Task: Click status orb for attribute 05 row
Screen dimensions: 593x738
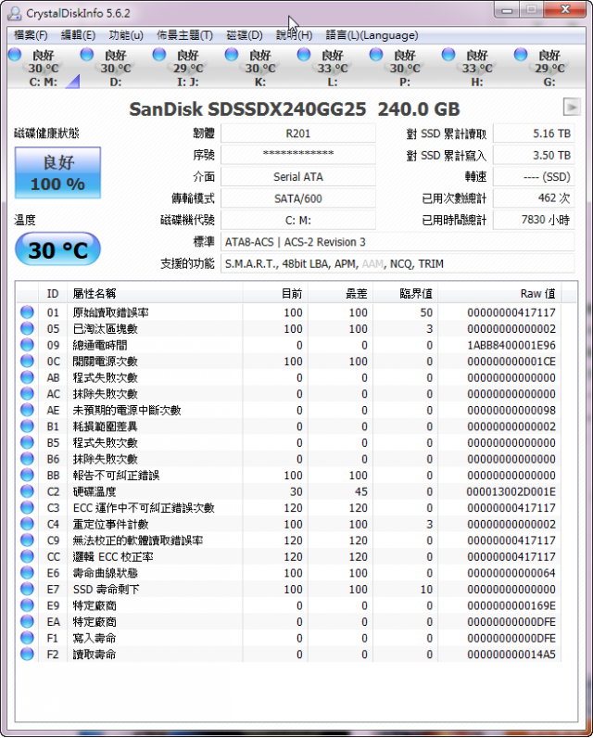Action: pos(27,328)
